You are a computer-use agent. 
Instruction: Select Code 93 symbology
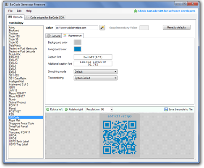click(13, 42)
